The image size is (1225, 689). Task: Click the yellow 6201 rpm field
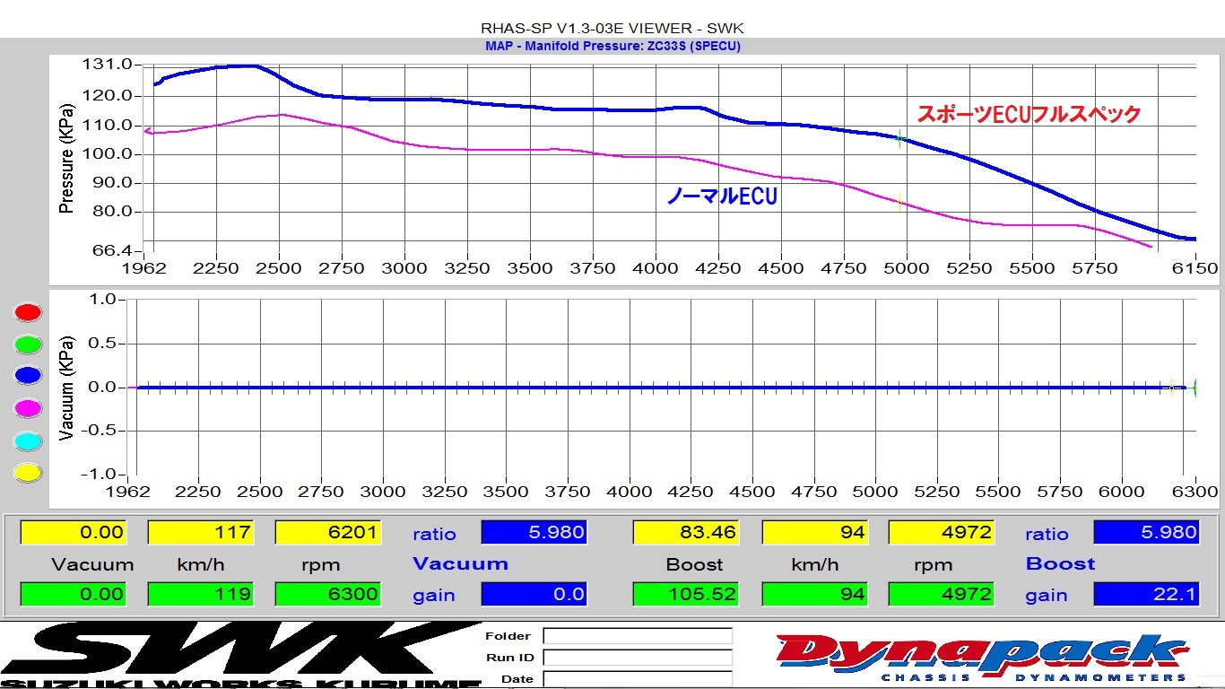point(327,533)
